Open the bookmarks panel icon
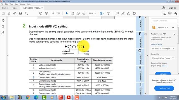Image resolution: width=179 pixels, height=100 pixels. click(3, 27)
